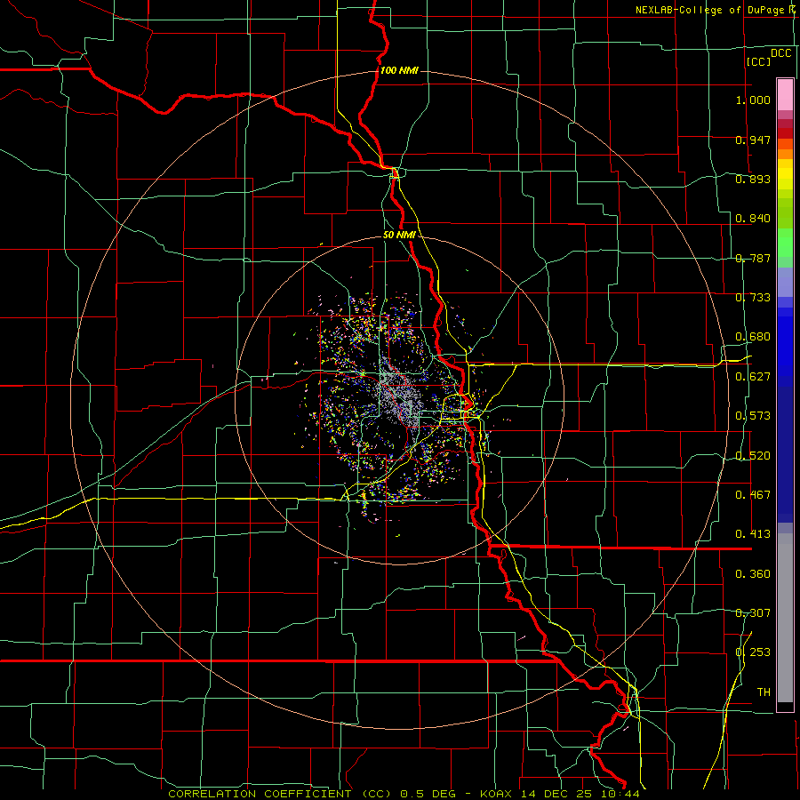Click the [CC] units label

(x=758, y=61)
